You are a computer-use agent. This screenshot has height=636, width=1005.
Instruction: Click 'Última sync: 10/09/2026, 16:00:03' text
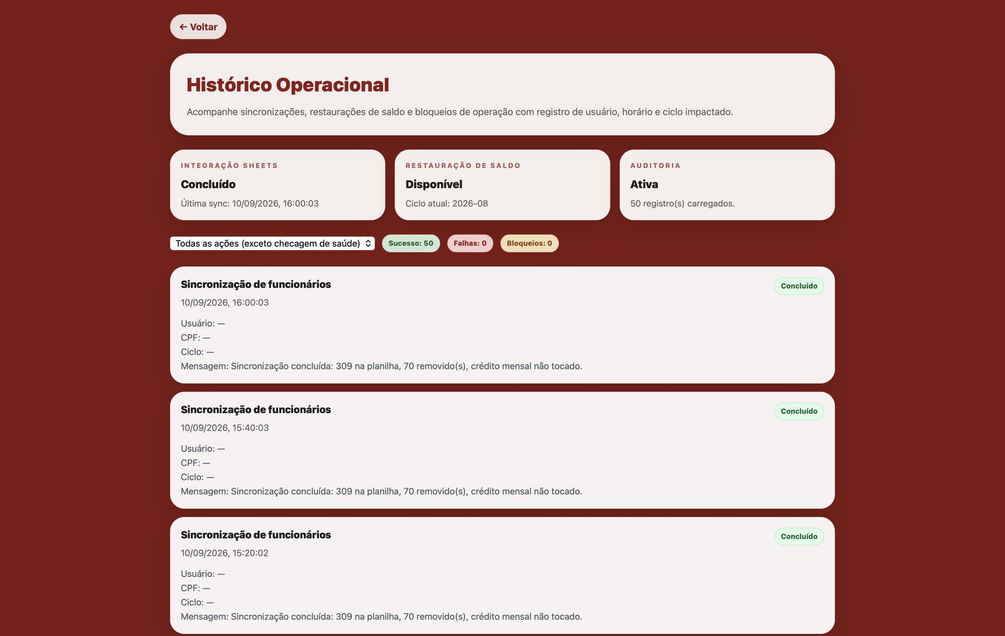tap(250, 204)
